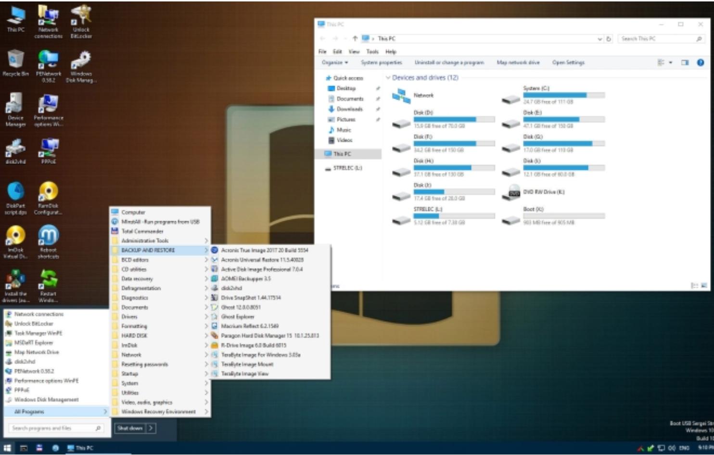Click the Search programs and files field
Viewport: 714px width, 455px height.
(53, 428)
